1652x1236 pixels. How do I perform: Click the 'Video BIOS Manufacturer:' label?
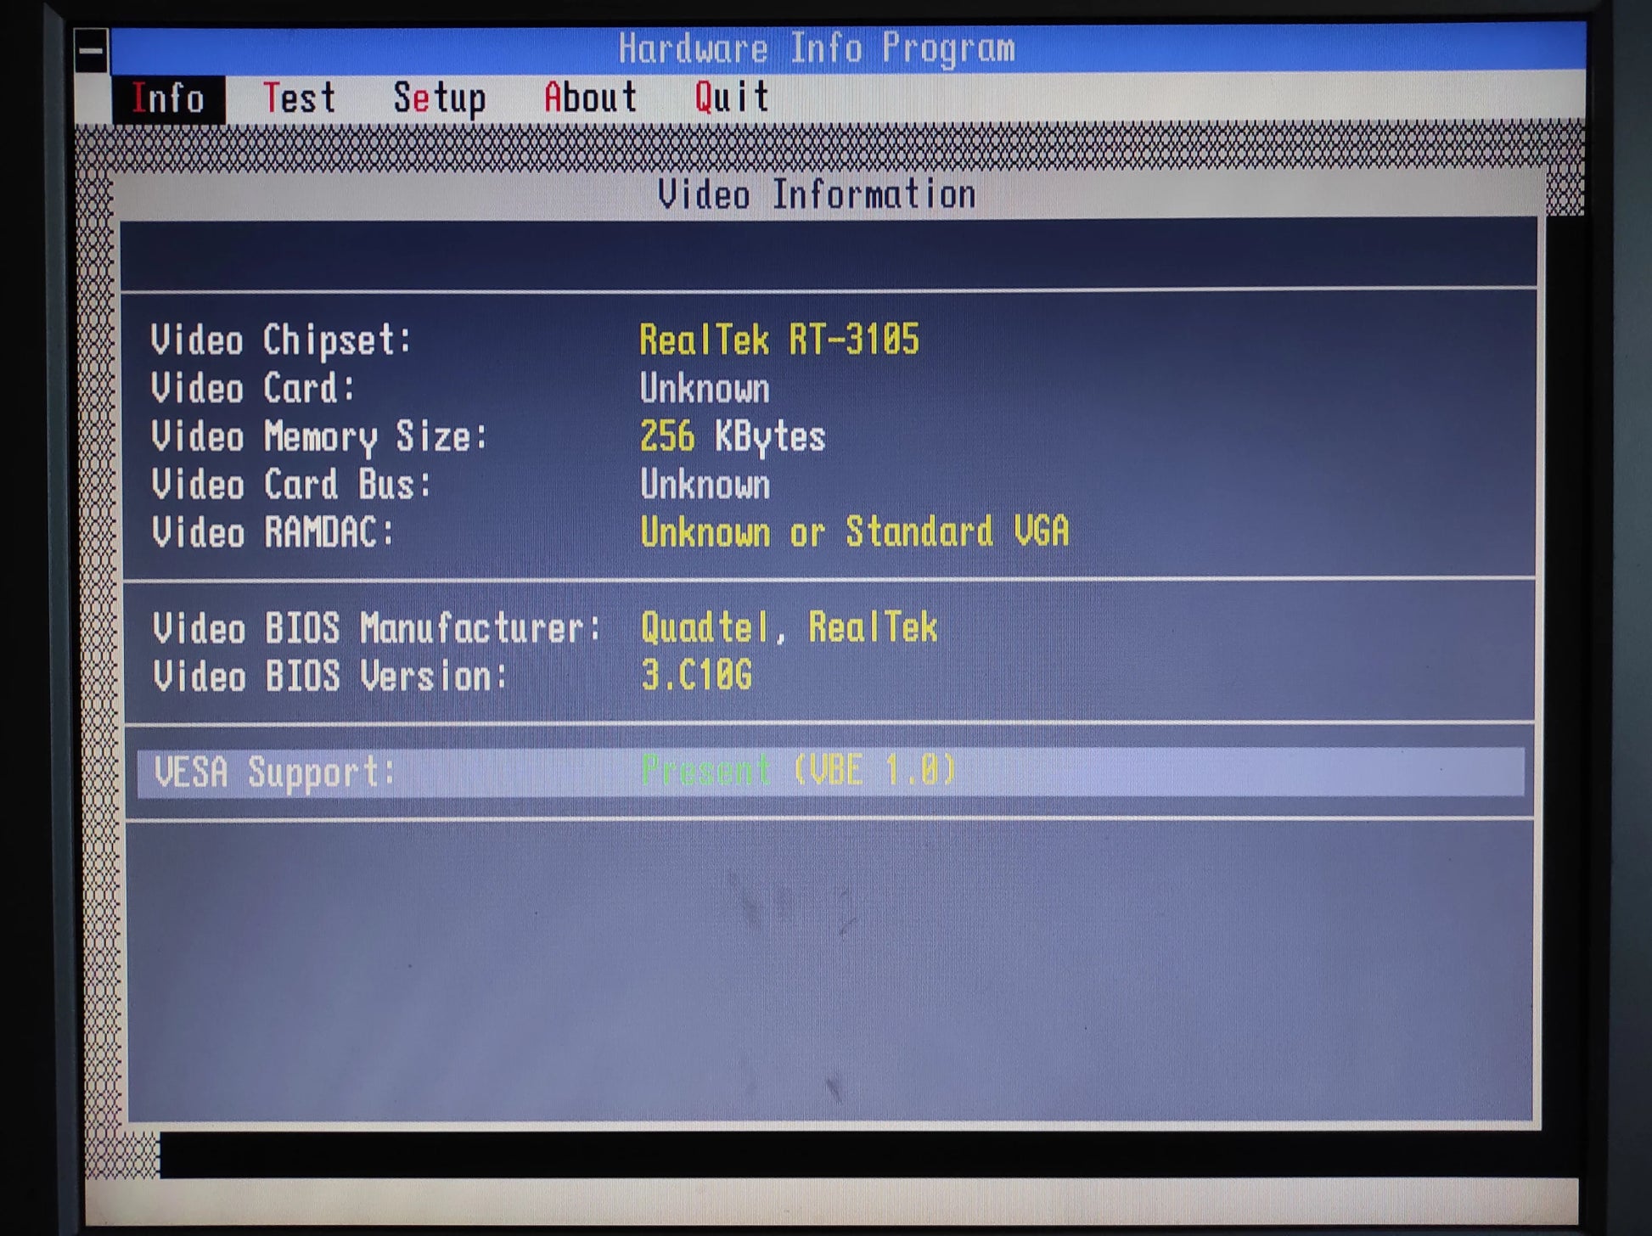tap(376, 629)
